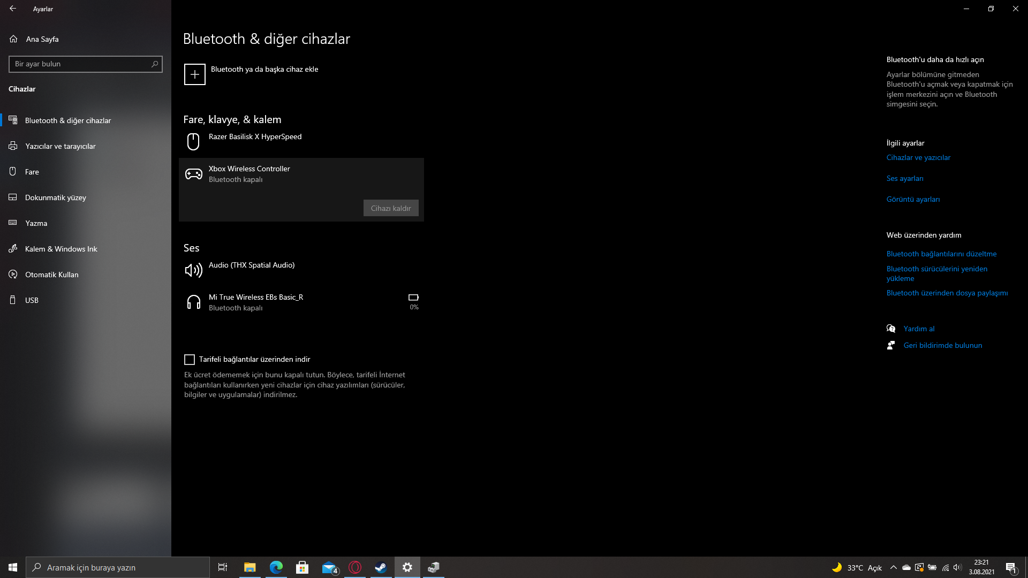Launch Microsoft Edge from the taskbar
Image resolution: width=1028 pixels, height=578 pixels.
[276, 567]
